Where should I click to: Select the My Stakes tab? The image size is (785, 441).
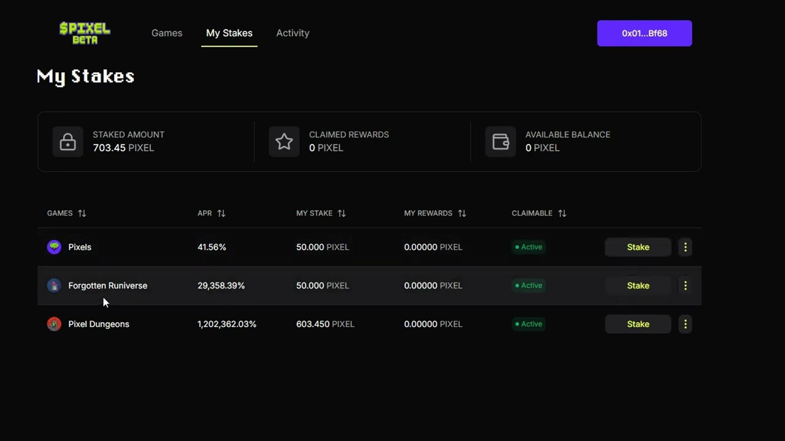click(229, 33)
